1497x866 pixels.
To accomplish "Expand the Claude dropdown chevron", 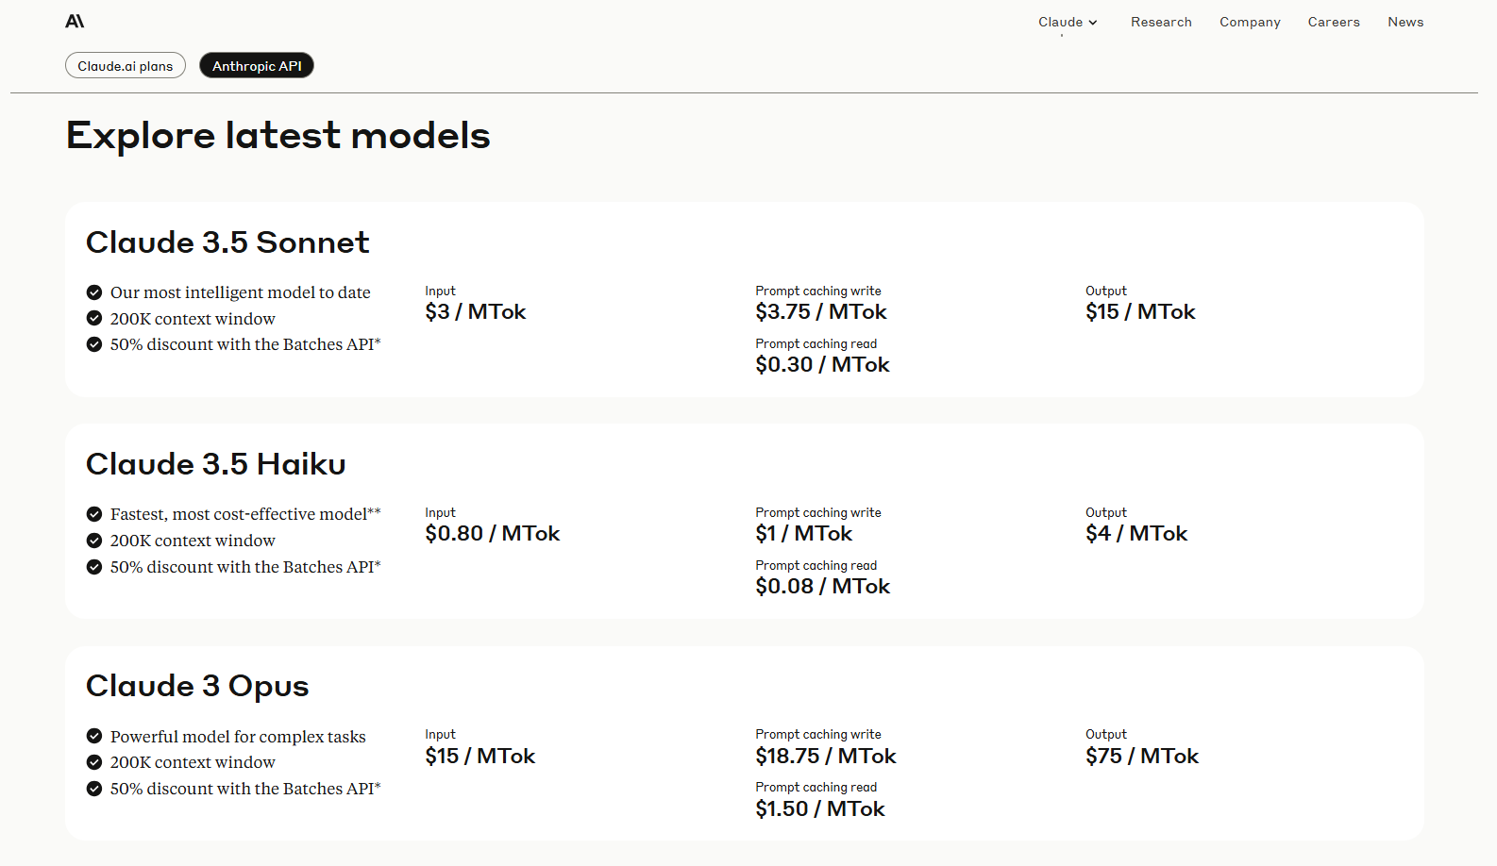I will pyautogui.click(x=1093, y=23).
